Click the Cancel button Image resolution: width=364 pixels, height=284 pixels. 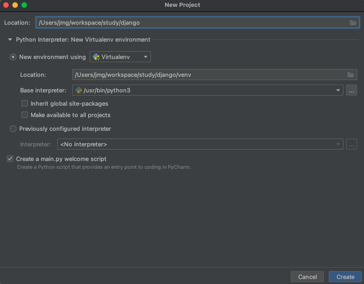(307, 277)
